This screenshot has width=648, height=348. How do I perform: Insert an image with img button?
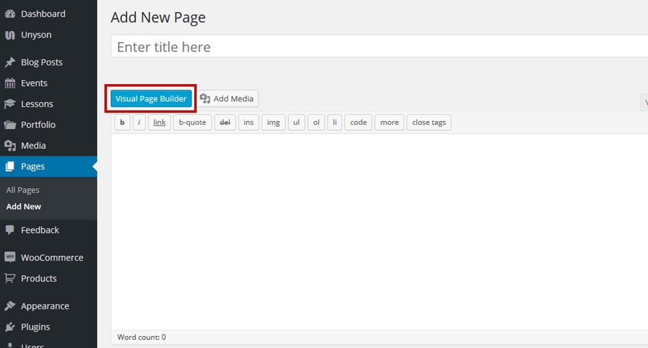point(274,123)
